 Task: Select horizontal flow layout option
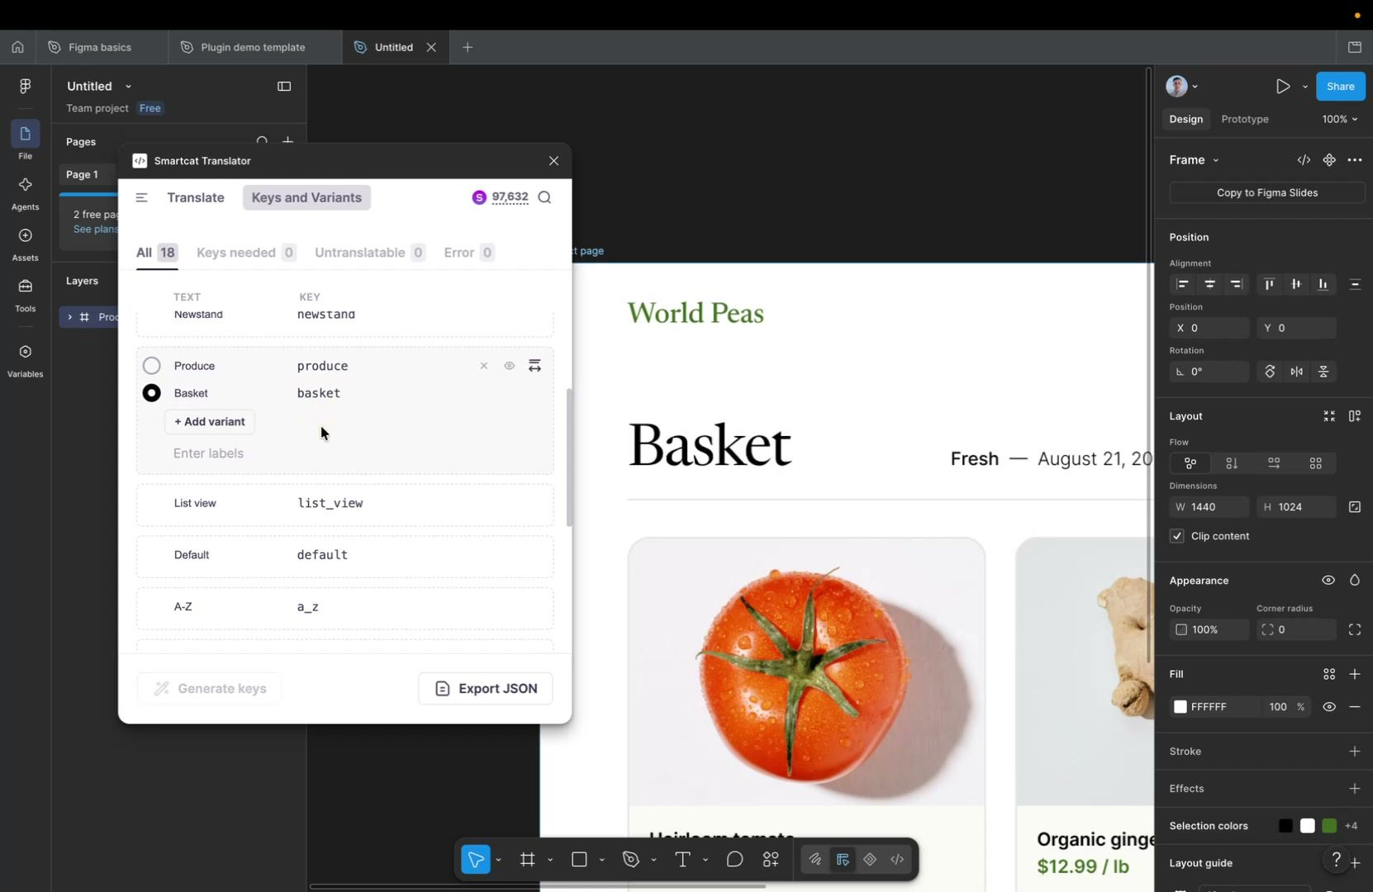pos(1274,463)
